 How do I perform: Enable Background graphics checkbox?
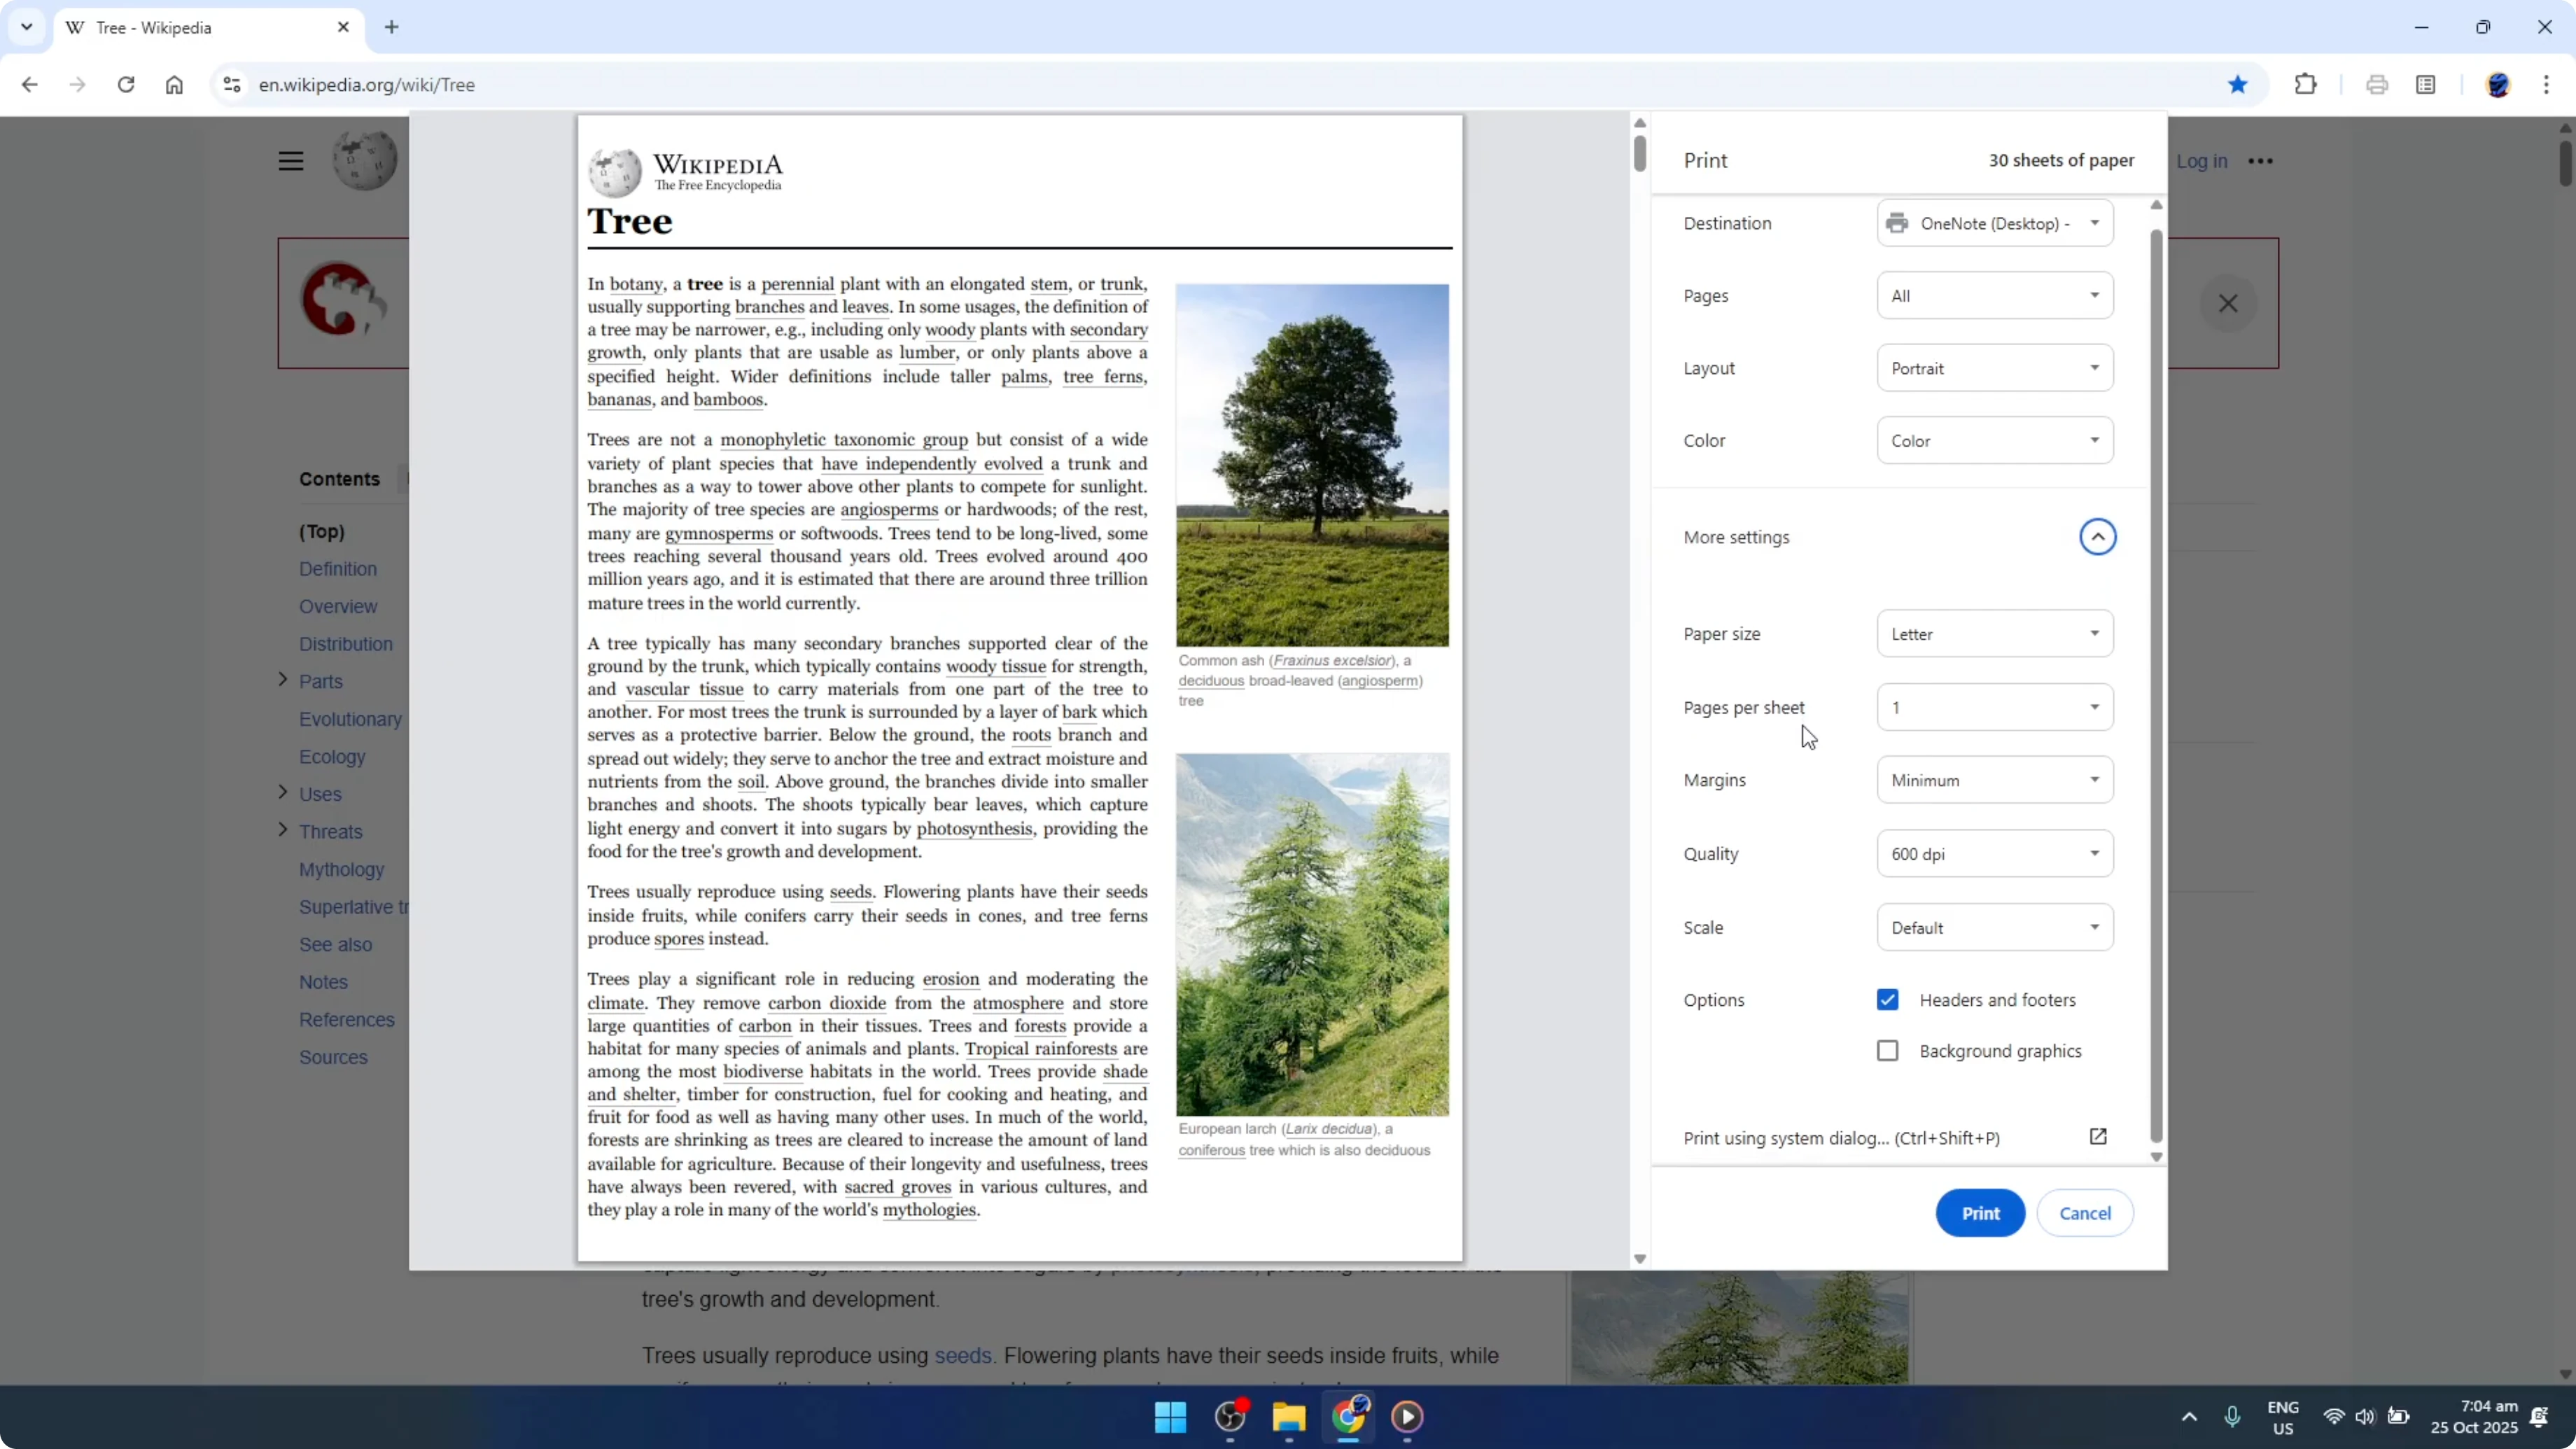[x=1887, y=1051]
